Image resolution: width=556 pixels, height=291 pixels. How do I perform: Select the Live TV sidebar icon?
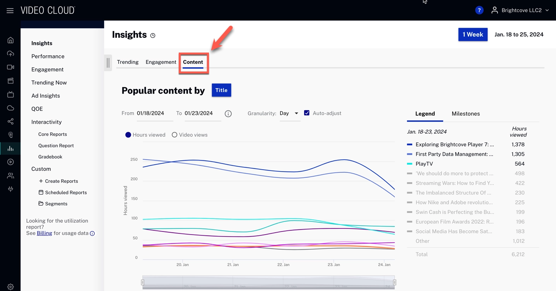tap(10, 94)
